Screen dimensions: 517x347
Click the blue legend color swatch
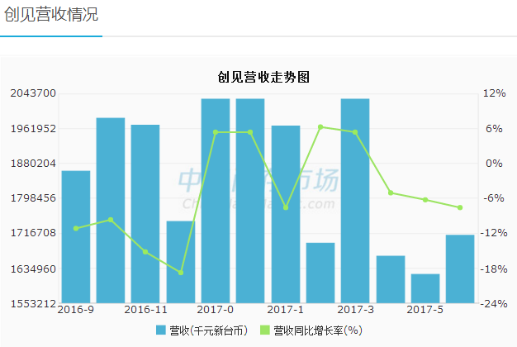pos(161,330)
